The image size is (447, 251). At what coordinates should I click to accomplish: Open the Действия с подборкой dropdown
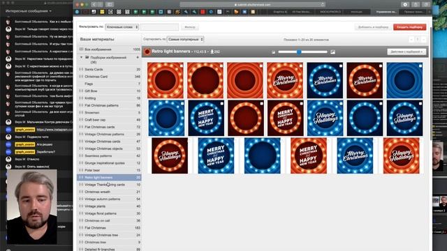point(406,52)
